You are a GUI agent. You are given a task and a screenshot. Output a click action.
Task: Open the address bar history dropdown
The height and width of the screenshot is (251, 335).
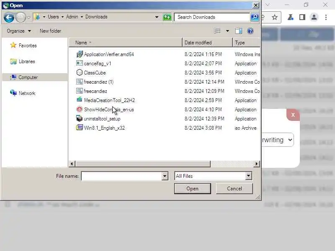pyautogui.click(x=157, y=17)
